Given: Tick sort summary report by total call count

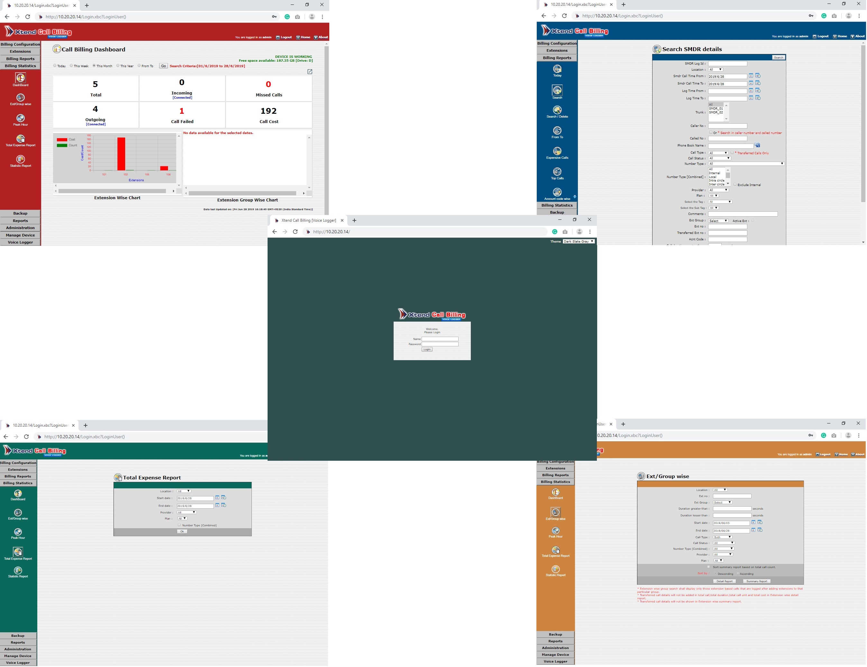Looking at the screenshot, I should (x=709, y=567).
